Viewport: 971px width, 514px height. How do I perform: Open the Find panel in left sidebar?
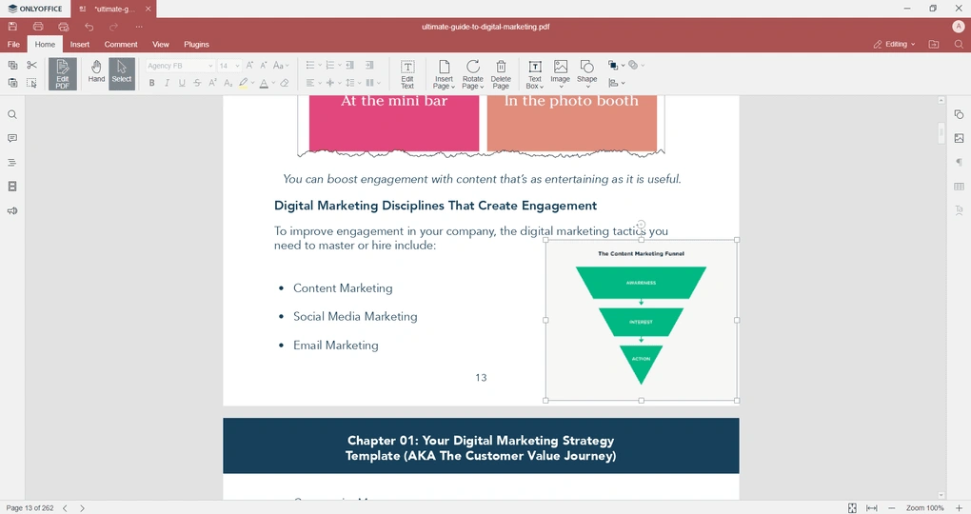click(11, 114)
